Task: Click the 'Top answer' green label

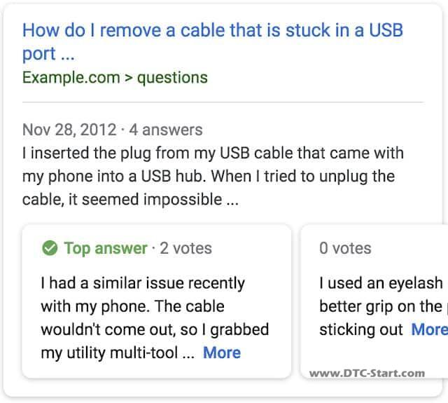Action: [x=106, y=248]
